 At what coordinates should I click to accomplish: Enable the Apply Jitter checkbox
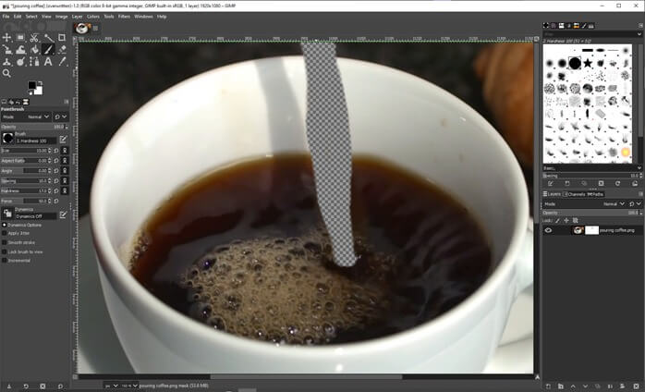[4, 234]
